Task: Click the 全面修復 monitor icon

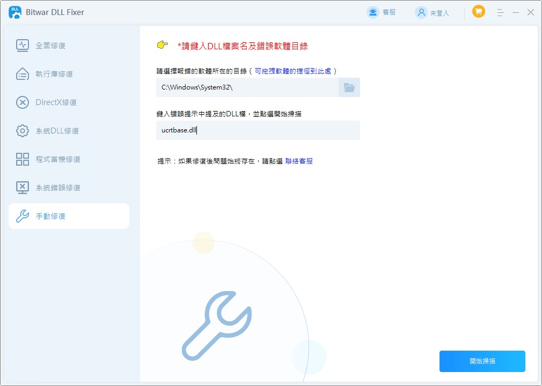Action: [23, 46]
